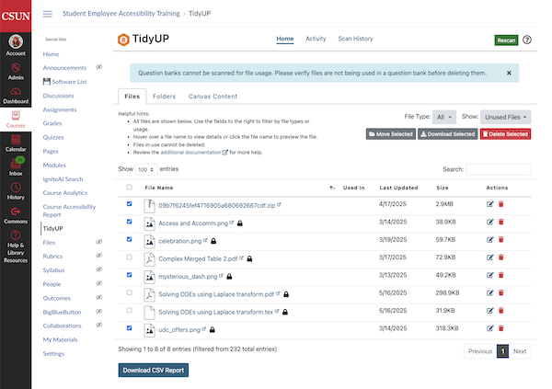Open Software List in course menu

pos(65,82)
